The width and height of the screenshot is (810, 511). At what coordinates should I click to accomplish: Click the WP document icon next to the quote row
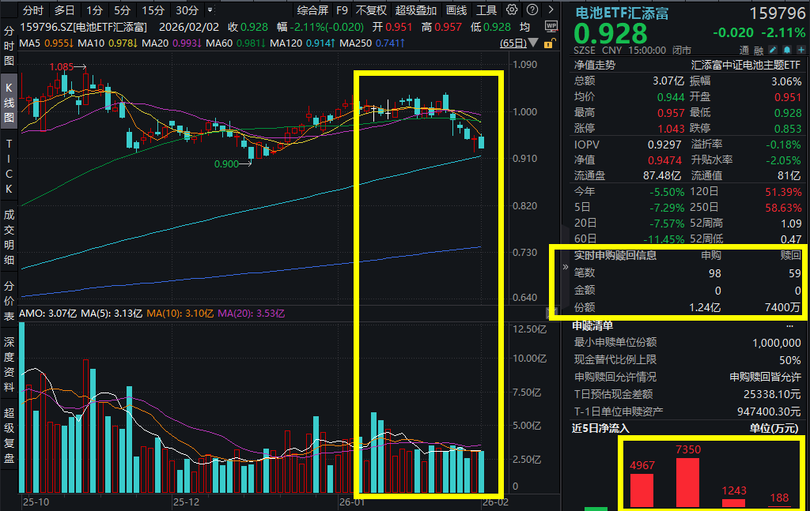(551, 26)
